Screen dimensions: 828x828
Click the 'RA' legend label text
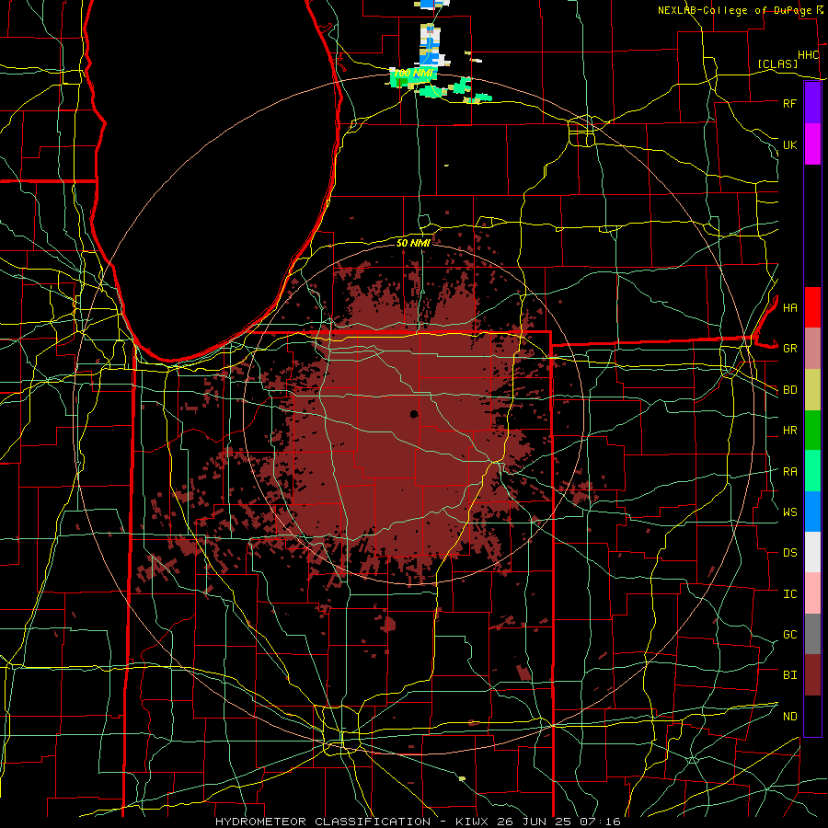789,472
